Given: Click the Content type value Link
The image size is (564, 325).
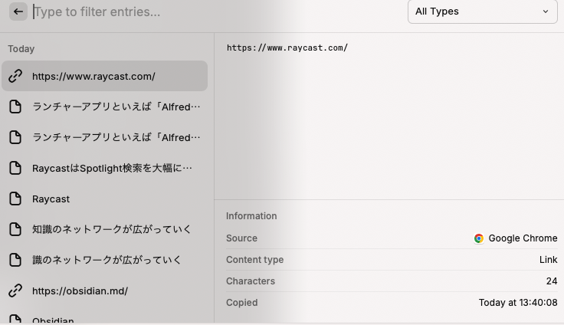Looking at the screenshot, I should (x=548, y=260).
